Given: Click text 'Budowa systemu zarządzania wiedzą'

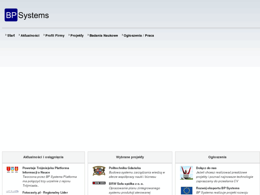Looking at the screenshot, I should [136, 172].
